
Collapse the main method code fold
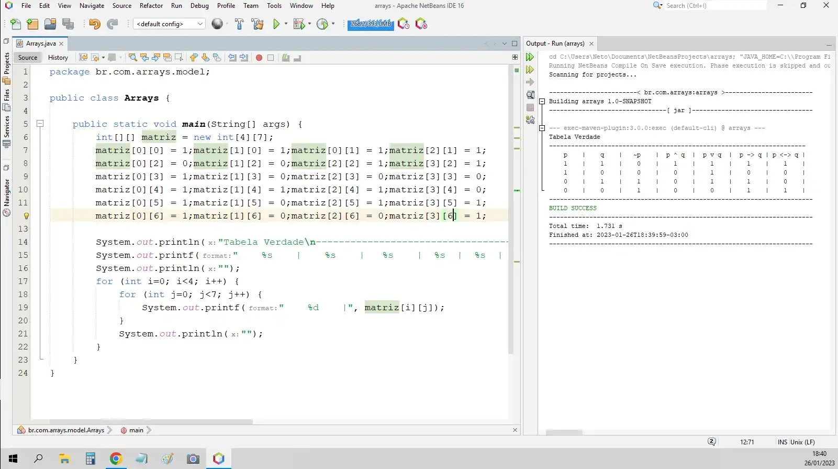pyautogui.click(x=40, y=124)
